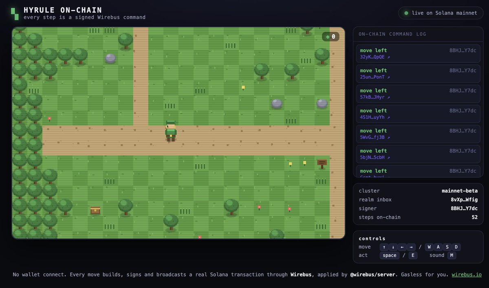The width and height of the screenshot is (489, 288).
Task: Open transaction link 4S1H…uyYh
Action: [x=375, y=117]
